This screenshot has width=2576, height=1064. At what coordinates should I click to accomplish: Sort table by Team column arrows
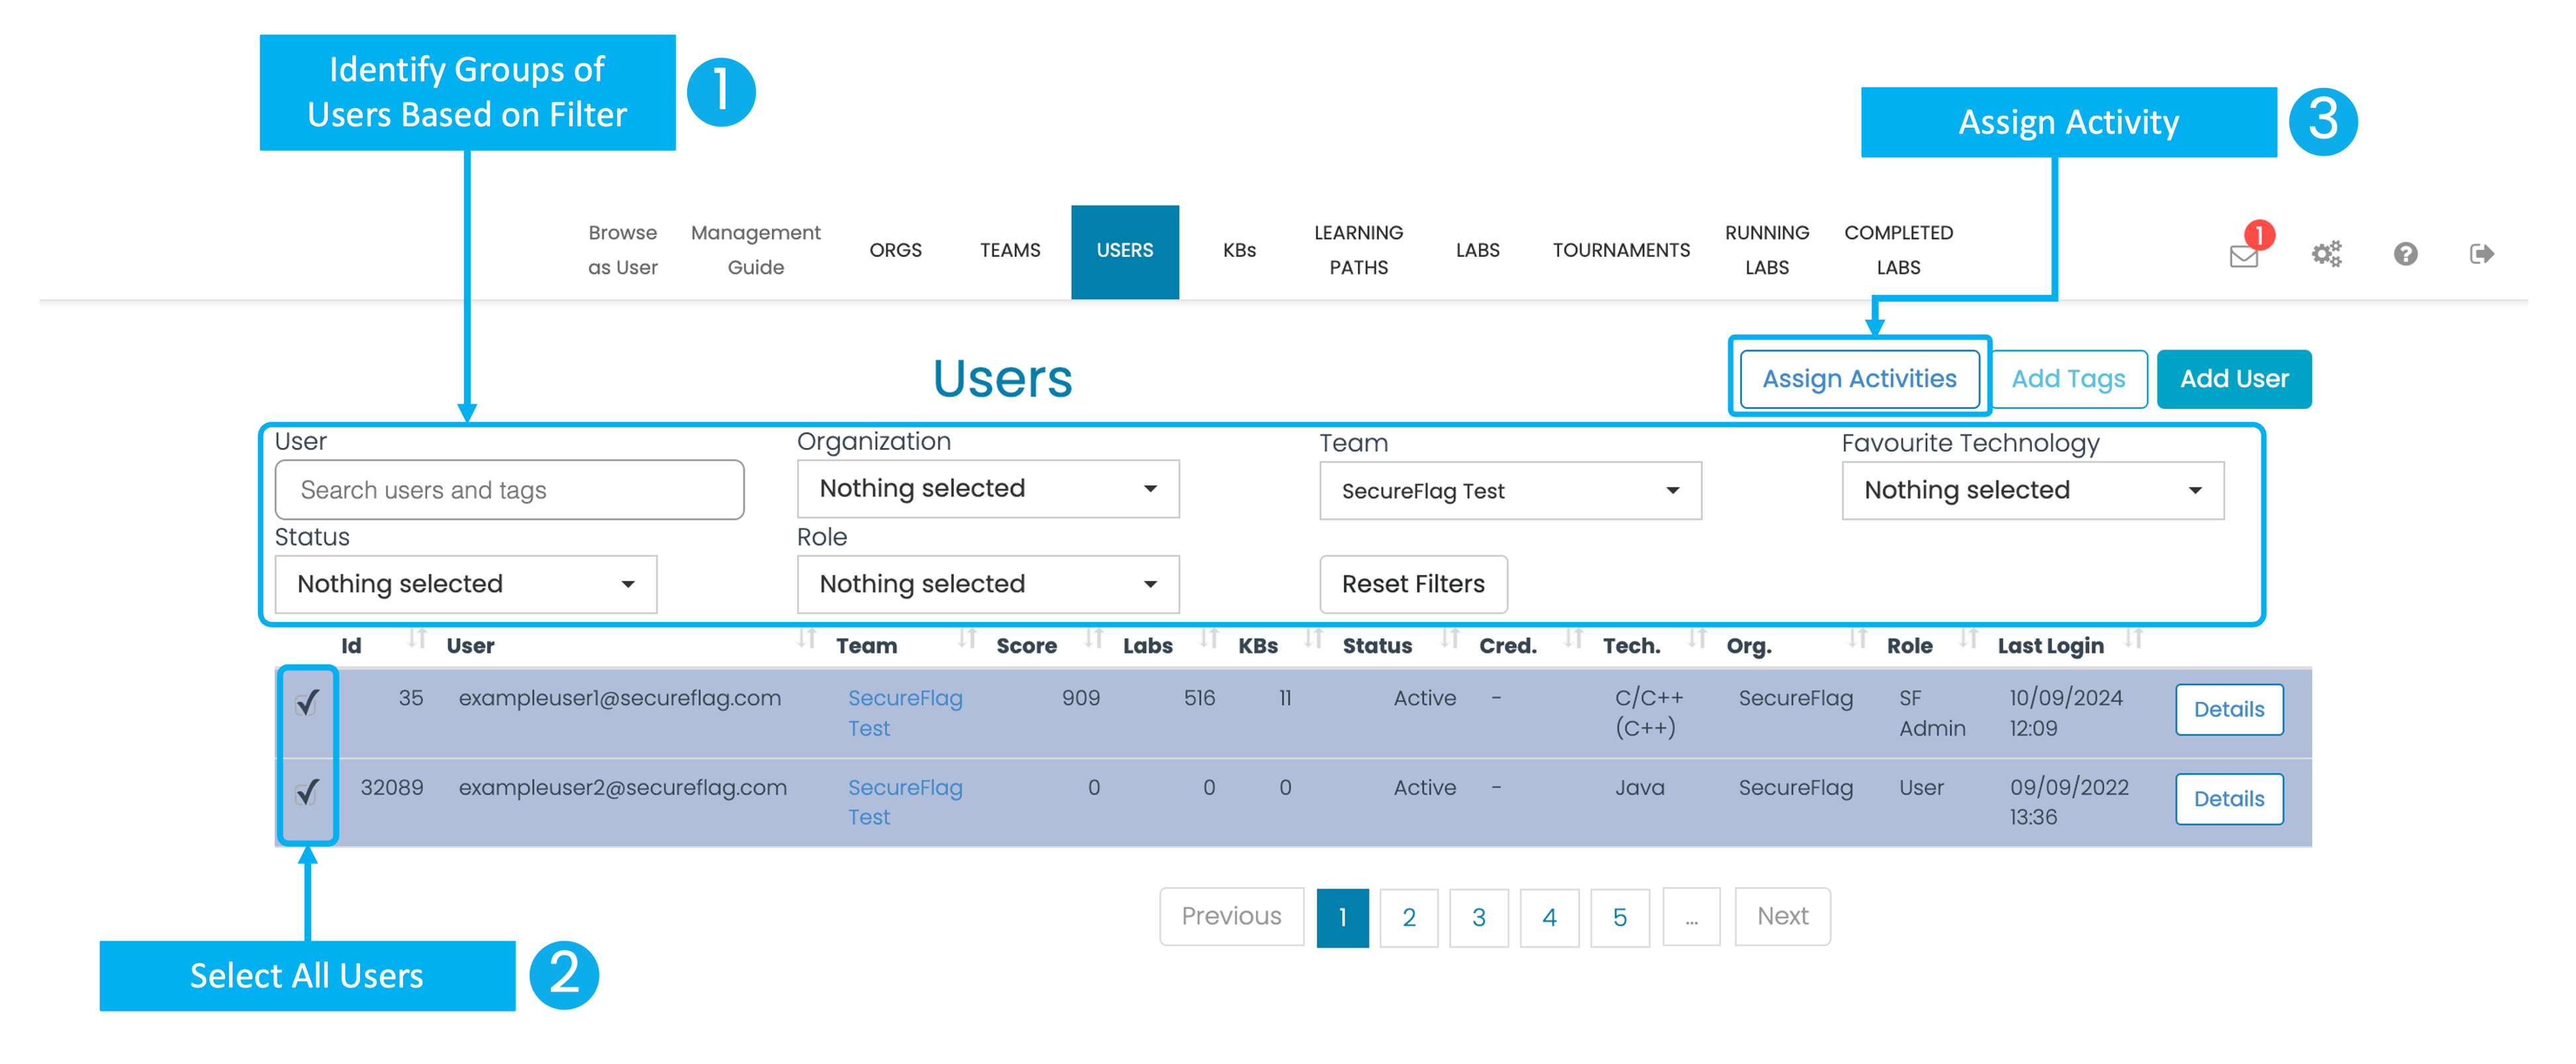pos(966,637)
